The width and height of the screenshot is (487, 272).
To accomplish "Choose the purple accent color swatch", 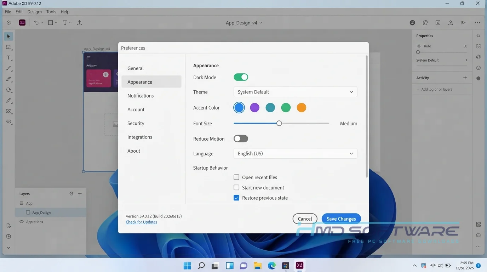I will click(254, 108).
